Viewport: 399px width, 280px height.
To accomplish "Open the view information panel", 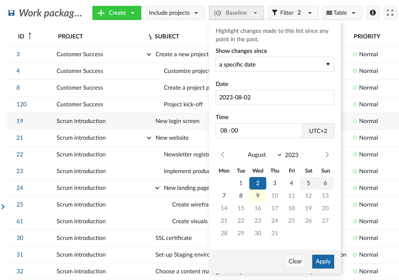I will click(x=373, y=13).
